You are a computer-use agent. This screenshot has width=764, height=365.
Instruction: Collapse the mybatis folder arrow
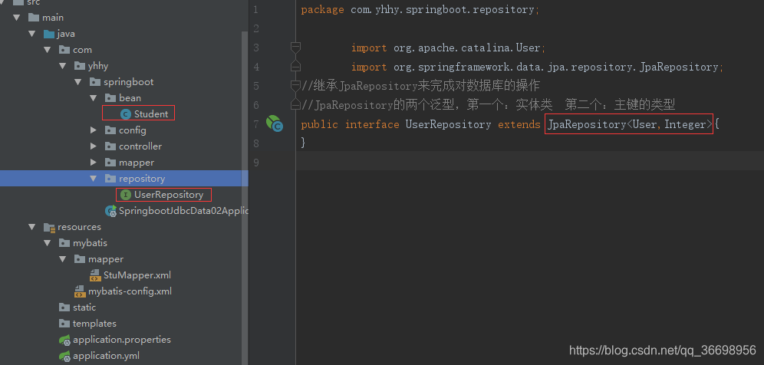(x=48, y=242)
